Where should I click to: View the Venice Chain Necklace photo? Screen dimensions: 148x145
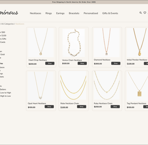click(74, 43)
